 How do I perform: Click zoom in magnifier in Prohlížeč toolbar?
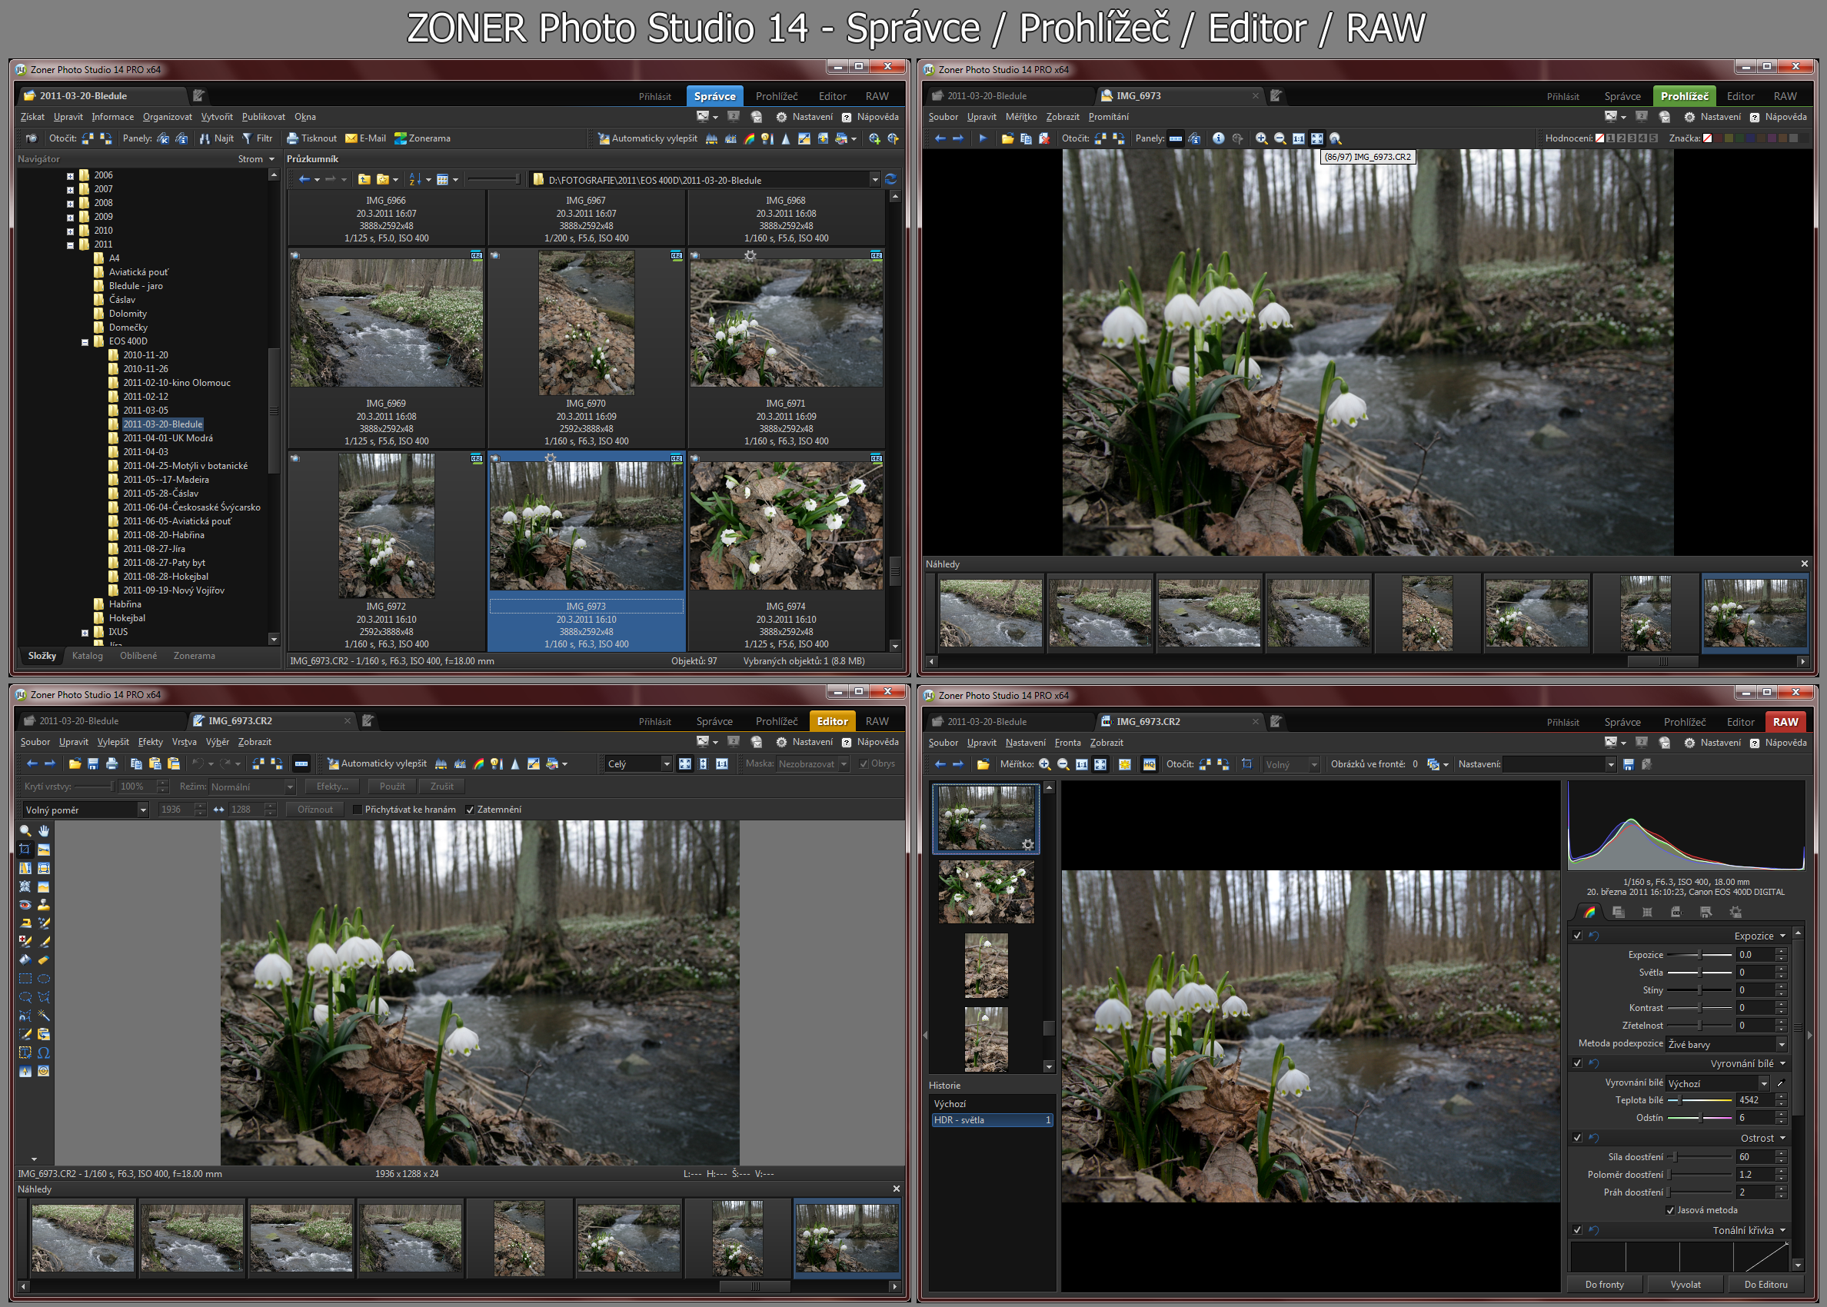click(1261, 138)
